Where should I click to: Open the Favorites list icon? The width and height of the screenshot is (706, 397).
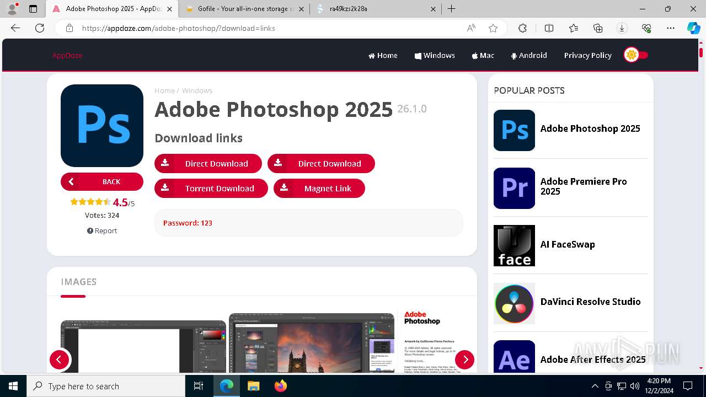click(574, 28)
